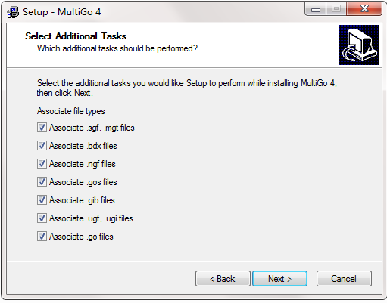Proceed by clicking Next
Viewport: 387px width, 303px height.
(x=279, y=279)
